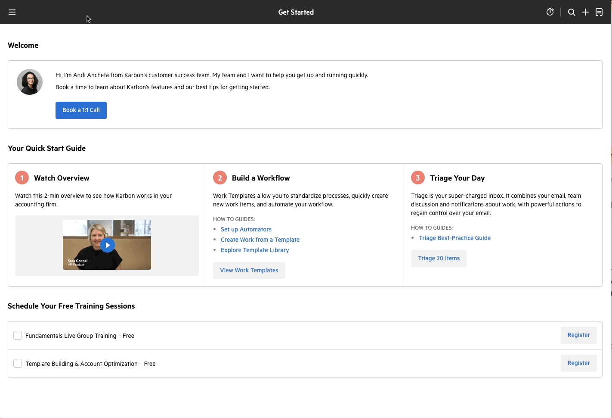Screen dimensions: 612x418
Task: Click the Fundamentals Live Group Training label
Action: click(x=80, y=336)
